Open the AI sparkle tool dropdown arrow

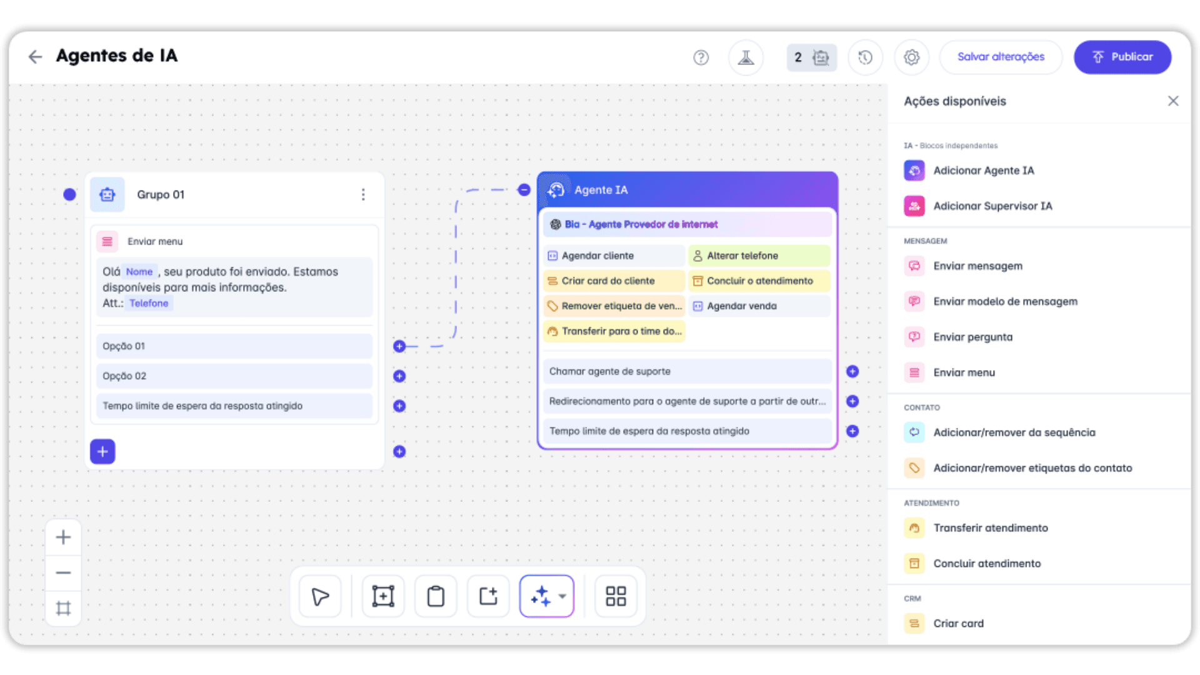[x=562, y=596]
